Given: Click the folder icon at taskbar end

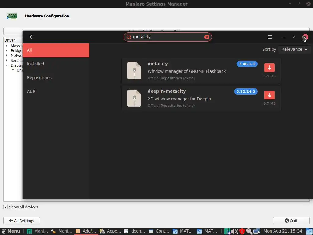Looking at the screenshot, I should pyautogui.click(x=309, y=231).
